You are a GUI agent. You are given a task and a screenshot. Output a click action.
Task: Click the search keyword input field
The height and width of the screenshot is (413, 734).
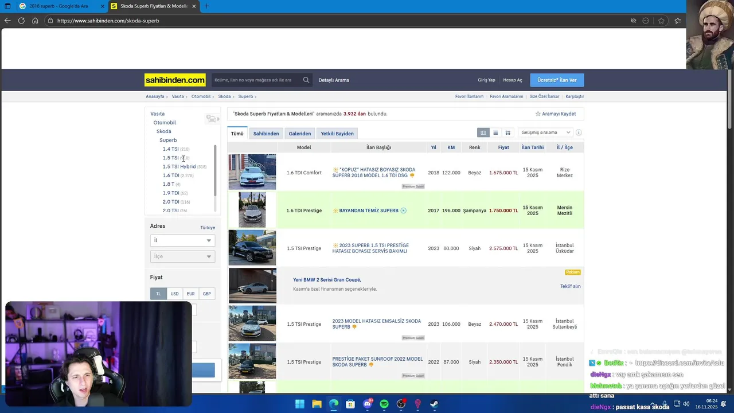256,80
